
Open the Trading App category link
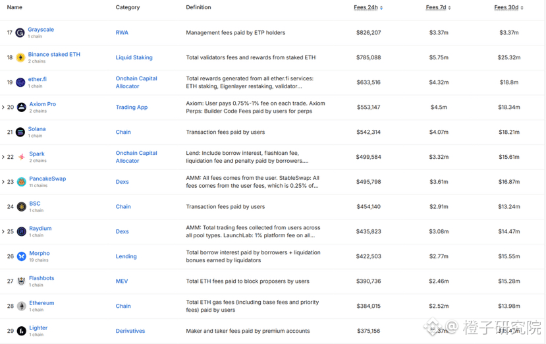point(132,107)
